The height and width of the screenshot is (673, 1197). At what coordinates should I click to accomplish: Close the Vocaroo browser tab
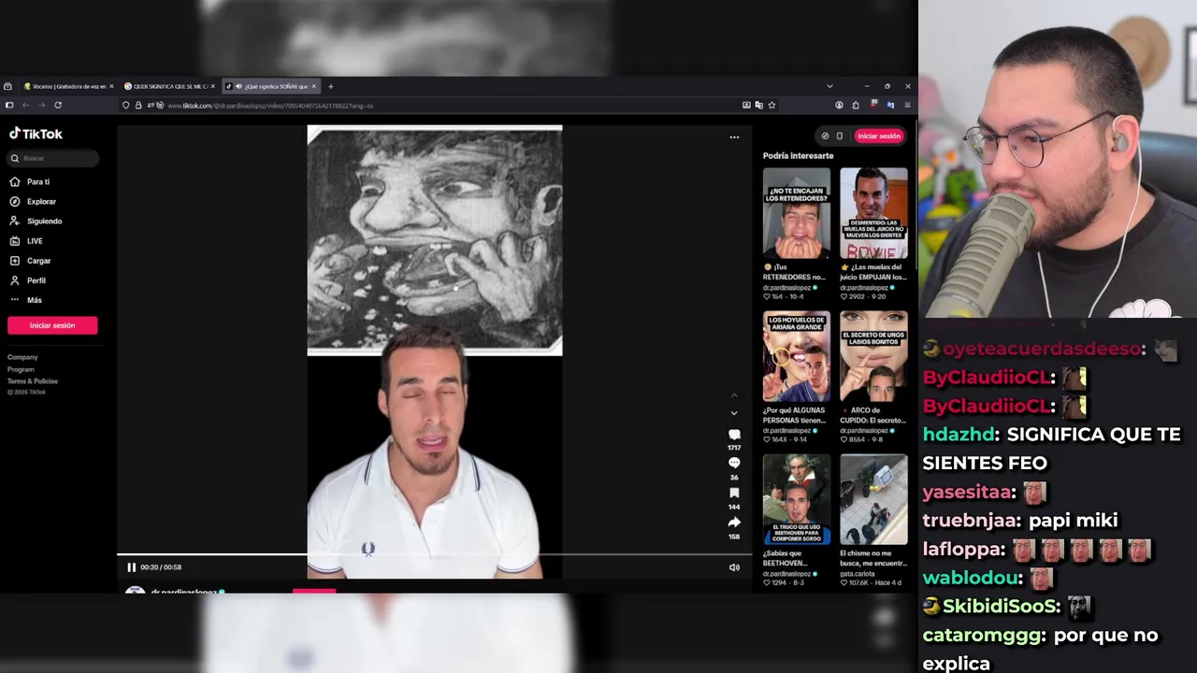[x=111, y=86]
